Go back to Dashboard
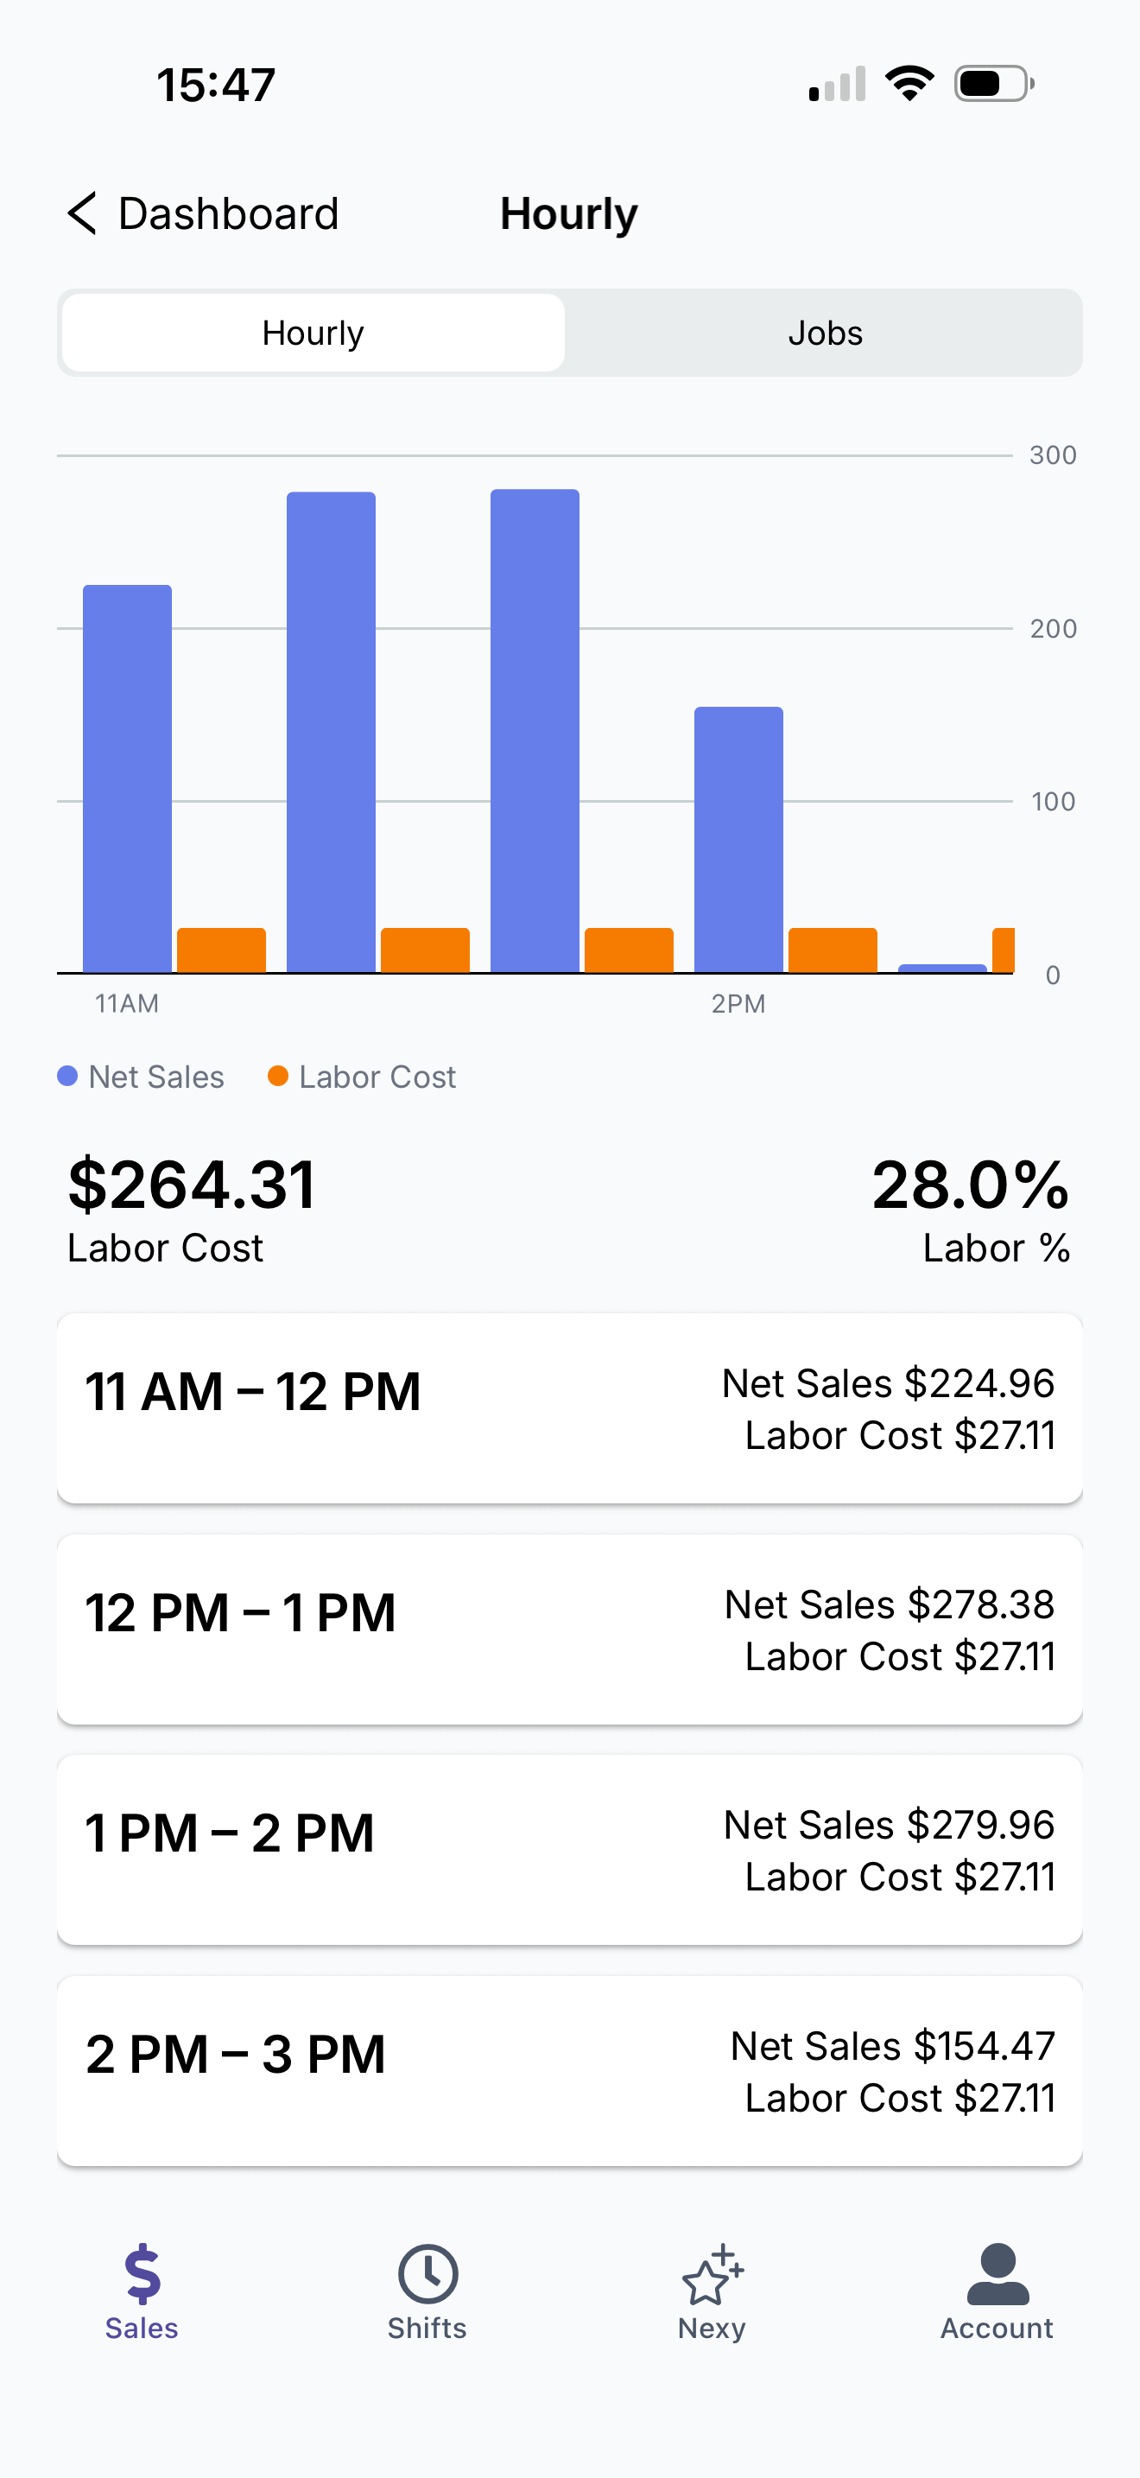This screenshot has height=2478, width=1140. coord(228,213)
